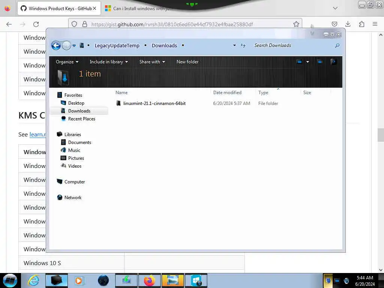Bookmark this page with the star icon
Image resolution: width=384 pixels, height=288 pixels.
(296, 24)
